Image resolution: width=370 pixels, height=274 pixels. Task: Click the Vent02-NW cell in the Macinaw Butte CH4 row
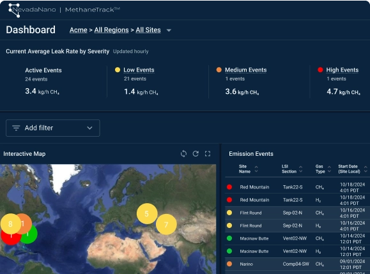[295, 239]
